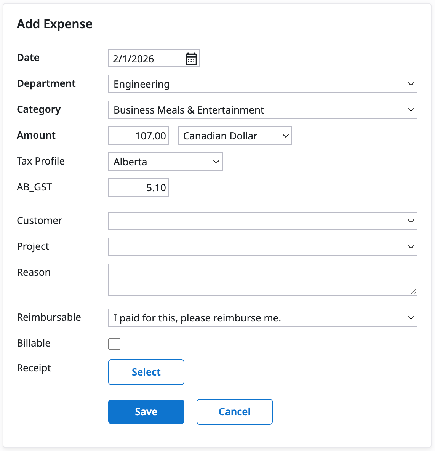Click the AB_GST field showing 5.10
Screen dimensions: 435x451
pyautogui.click(x=139, y=188)
